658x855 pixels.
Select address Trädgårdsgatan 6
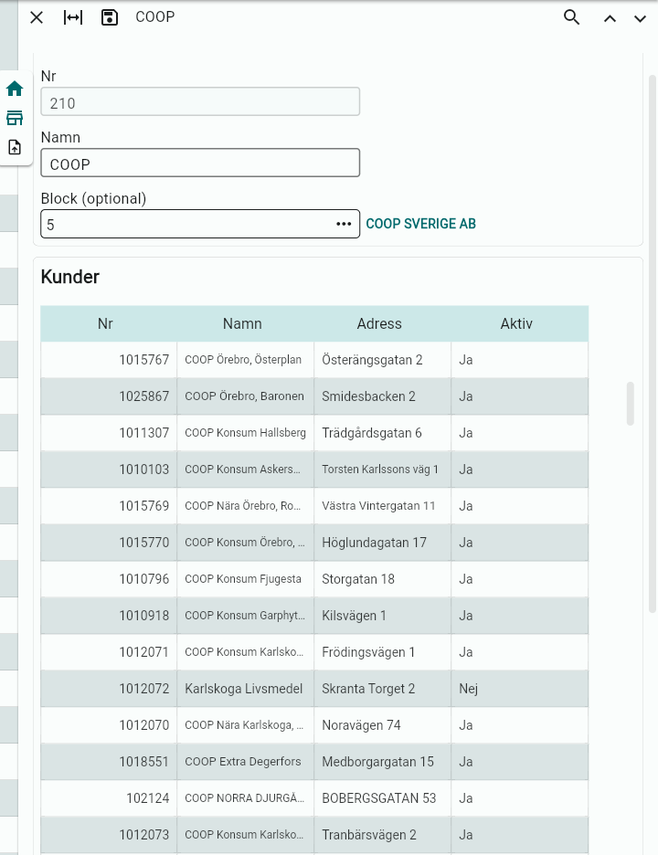pos(372,433)
